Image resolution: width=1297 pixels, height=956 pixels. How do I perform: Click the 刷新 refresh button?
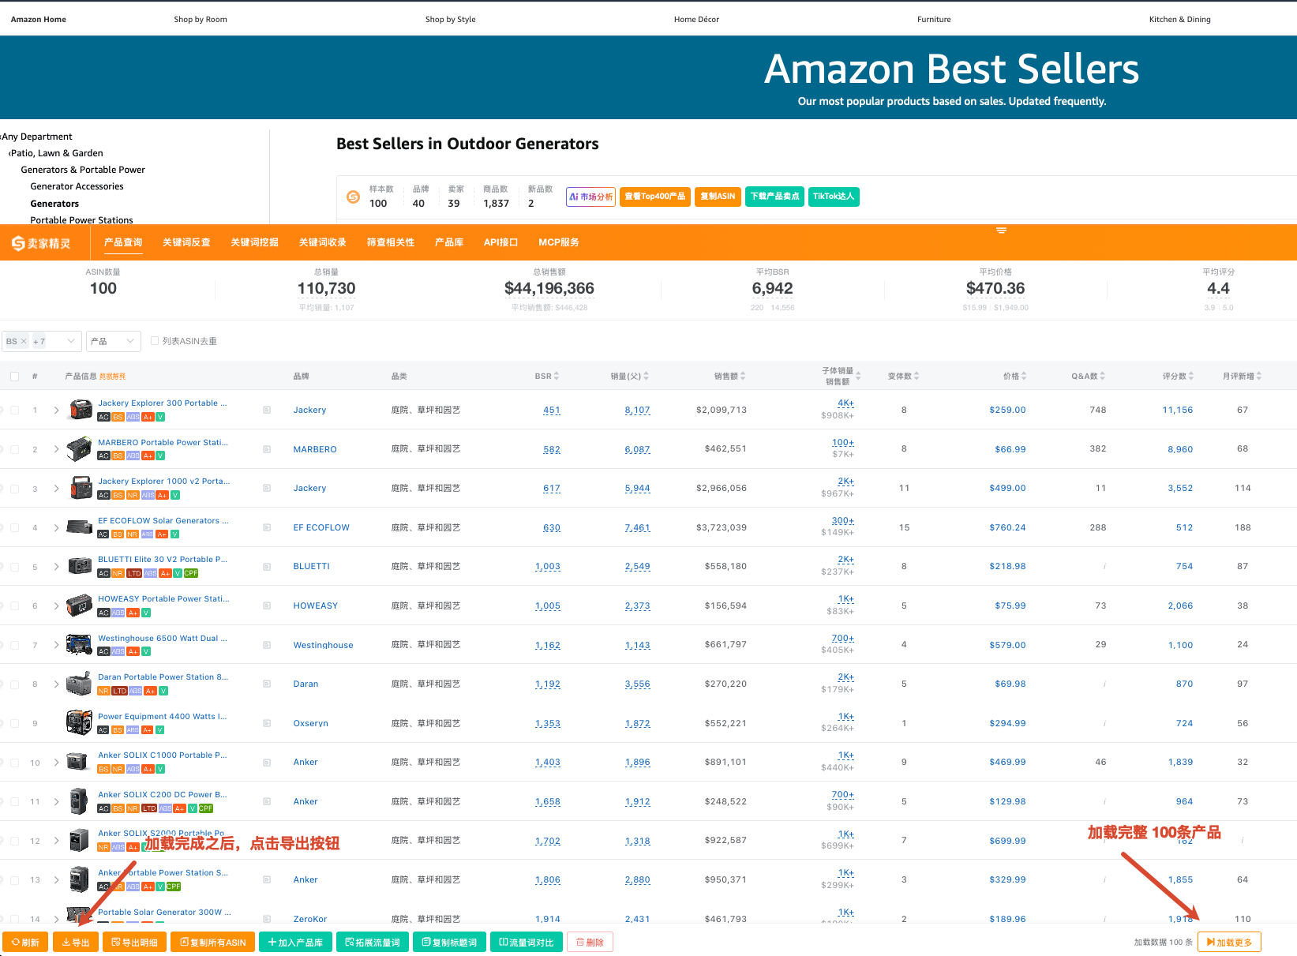(25, 943)
